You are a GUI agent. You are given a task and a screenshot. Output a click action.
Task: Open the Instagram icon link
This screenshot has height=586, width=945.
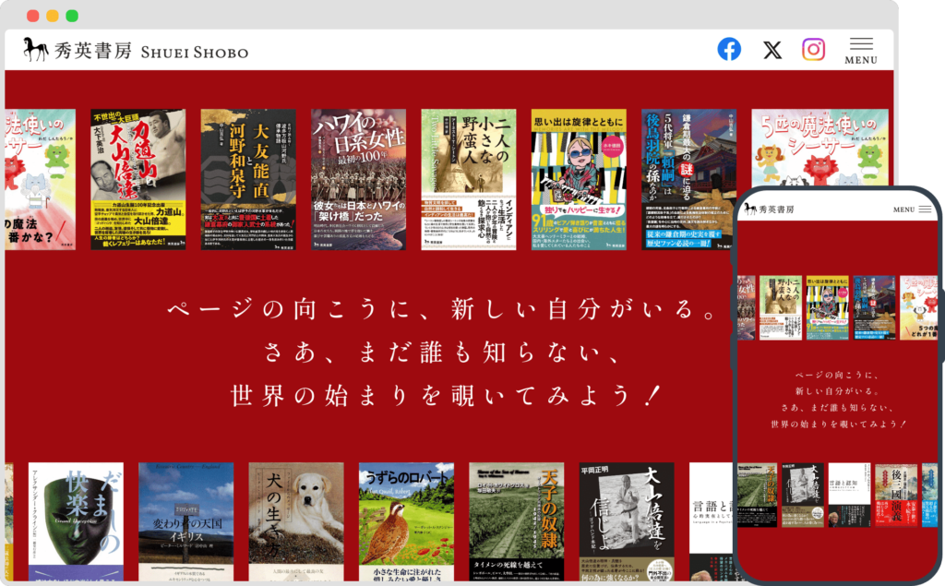coord(813,49)
